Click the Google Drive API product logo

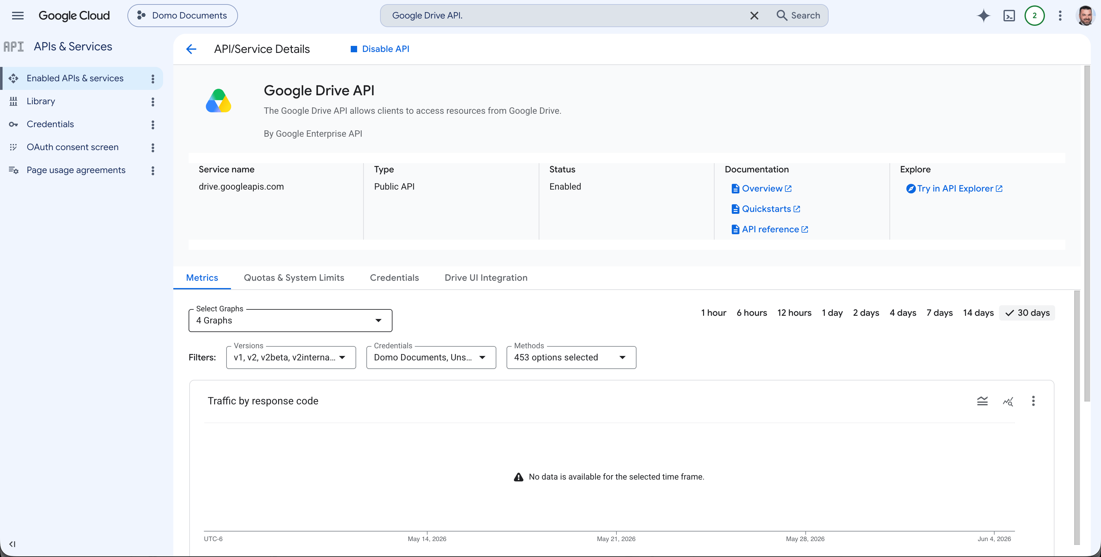[219, 101]
